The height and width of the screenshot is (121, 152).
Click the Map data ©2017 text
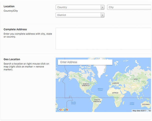click(139, 110)
